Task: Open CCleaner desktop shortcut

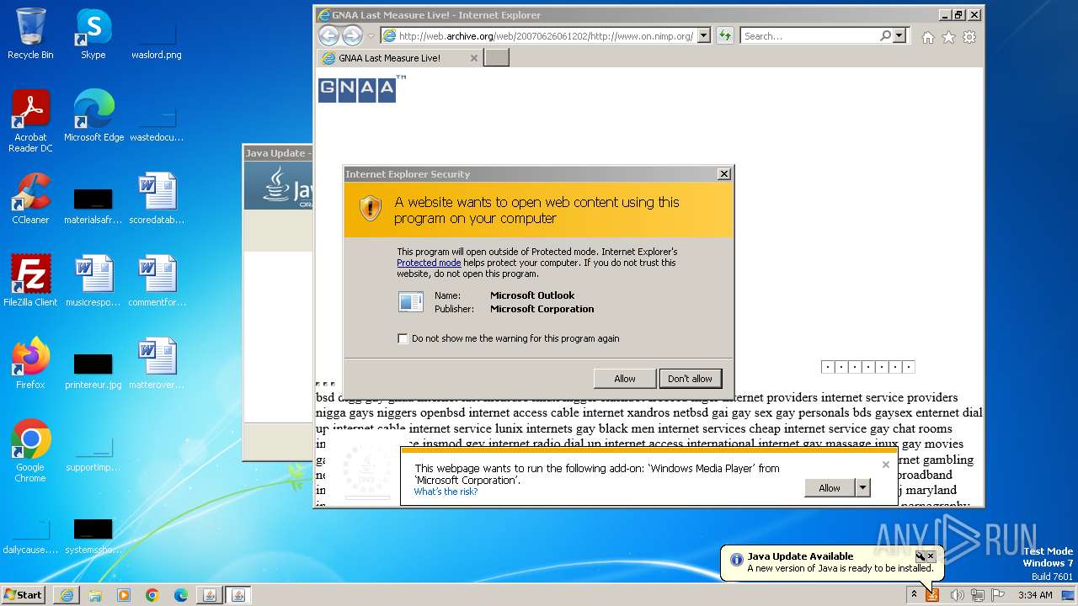Action: point(30,199)
